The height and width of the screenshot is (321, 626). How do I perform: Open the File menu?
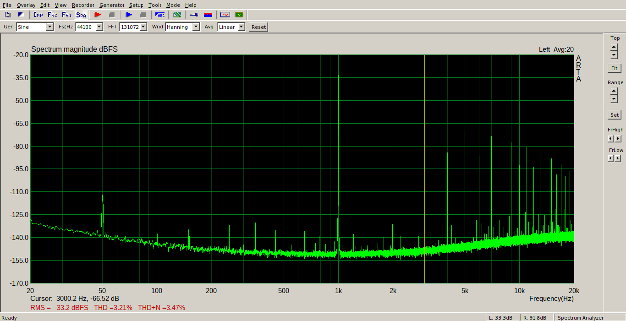tap(7, 5)
